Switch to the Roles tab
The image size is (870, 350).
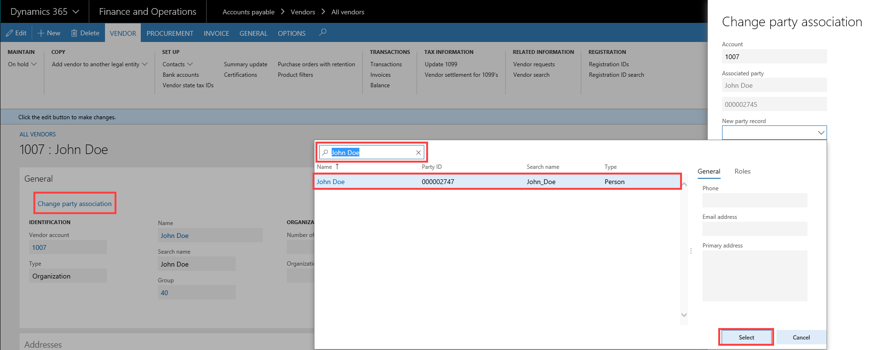[x=742, y=171]
